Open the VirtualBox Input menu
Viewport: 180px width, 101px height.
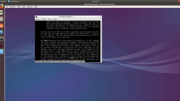24,7
